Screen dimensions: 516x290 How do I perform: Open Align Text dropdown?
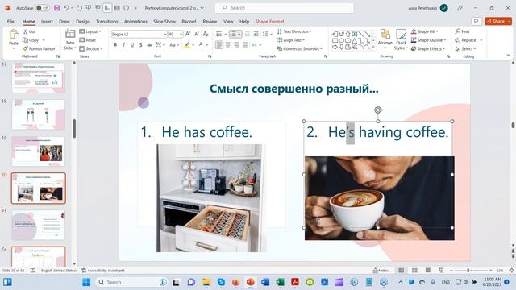(290, 40)
